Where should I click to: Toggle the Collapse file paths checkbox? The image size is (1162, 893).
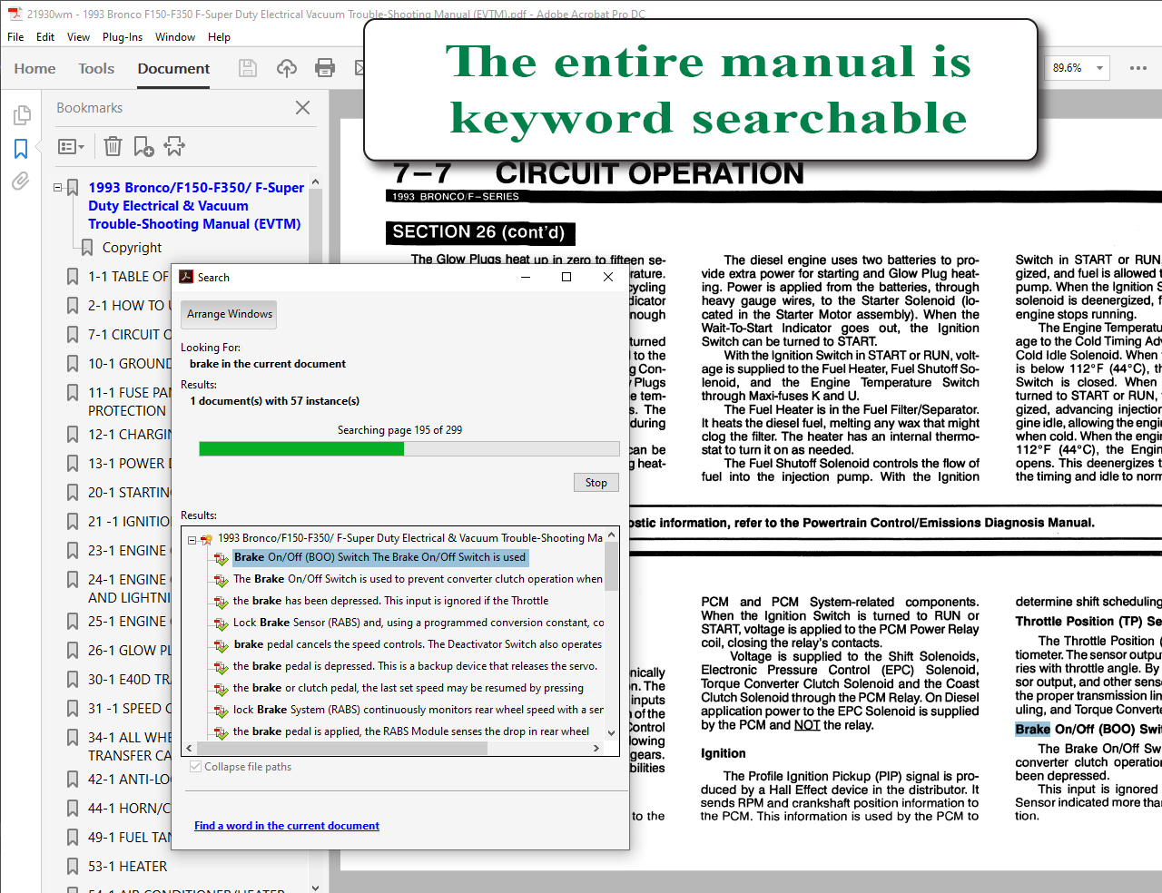(195, 767)
